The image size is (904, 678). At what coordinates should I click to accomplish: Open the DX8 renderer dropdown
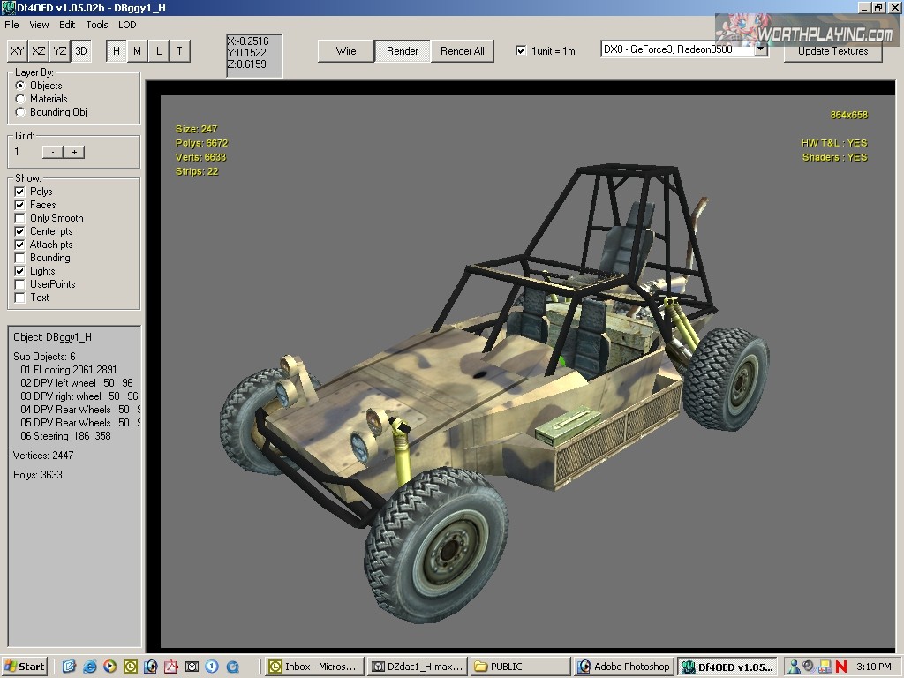(x=761, y=50)
